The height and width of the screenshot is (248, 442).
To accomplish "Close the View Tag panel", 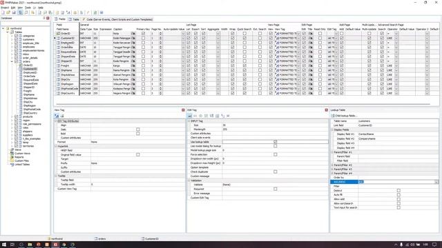I will [183, 110].
